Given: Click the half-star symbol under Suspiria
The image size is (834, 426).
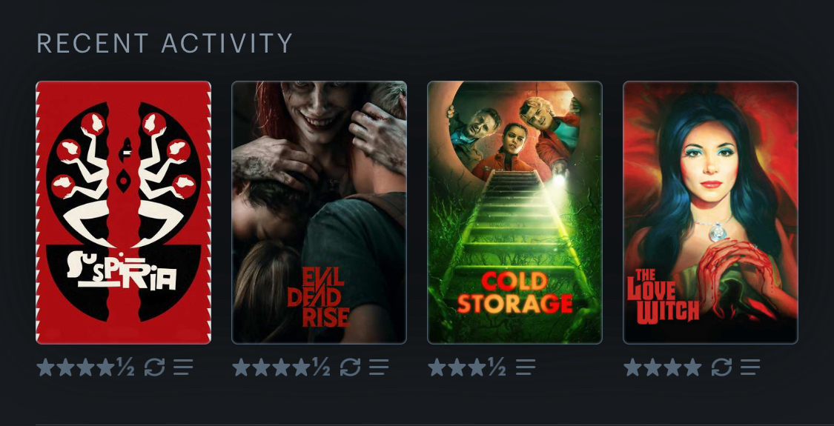Looking at the screenshot, I should click(125, 367).
